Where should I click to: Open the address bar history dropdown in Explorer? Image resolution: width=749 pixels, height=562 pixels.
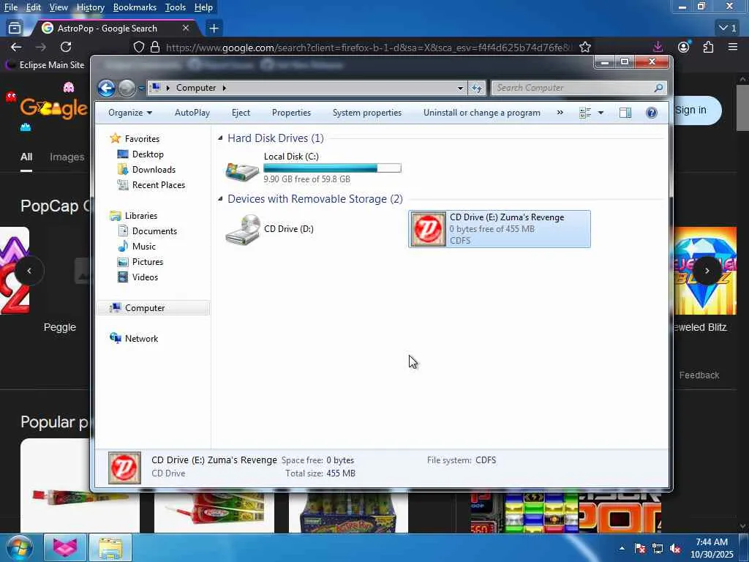click(460, 88)
